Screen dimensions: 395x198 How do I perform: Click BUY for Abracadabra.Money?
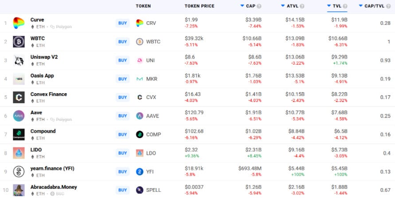tap(123, 190)
